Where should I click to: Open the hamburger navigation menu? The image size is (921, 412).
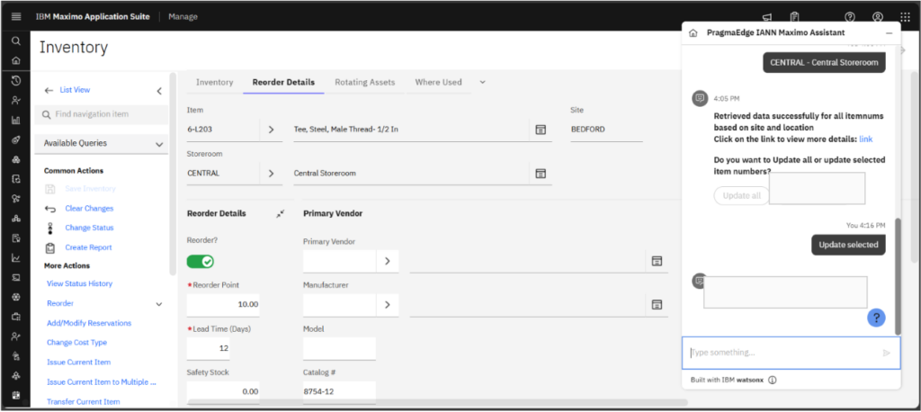tap(16, 16)
